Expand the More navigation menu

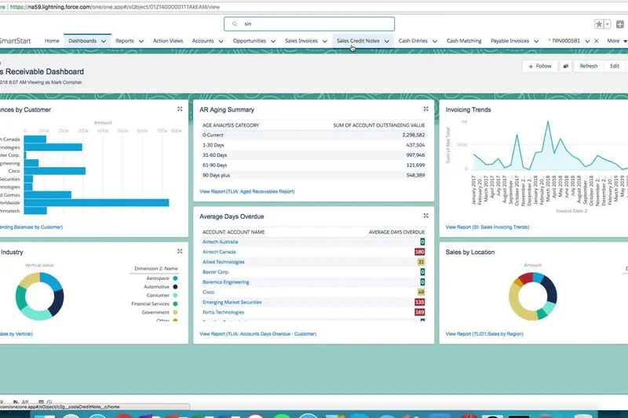click(x=617, y=41)
